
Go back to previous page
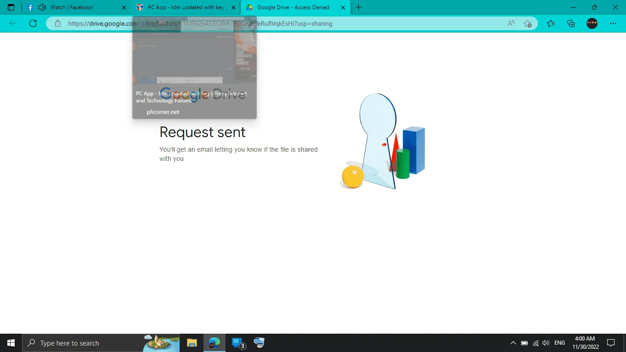pyautogui.click(x=13, y=23)
